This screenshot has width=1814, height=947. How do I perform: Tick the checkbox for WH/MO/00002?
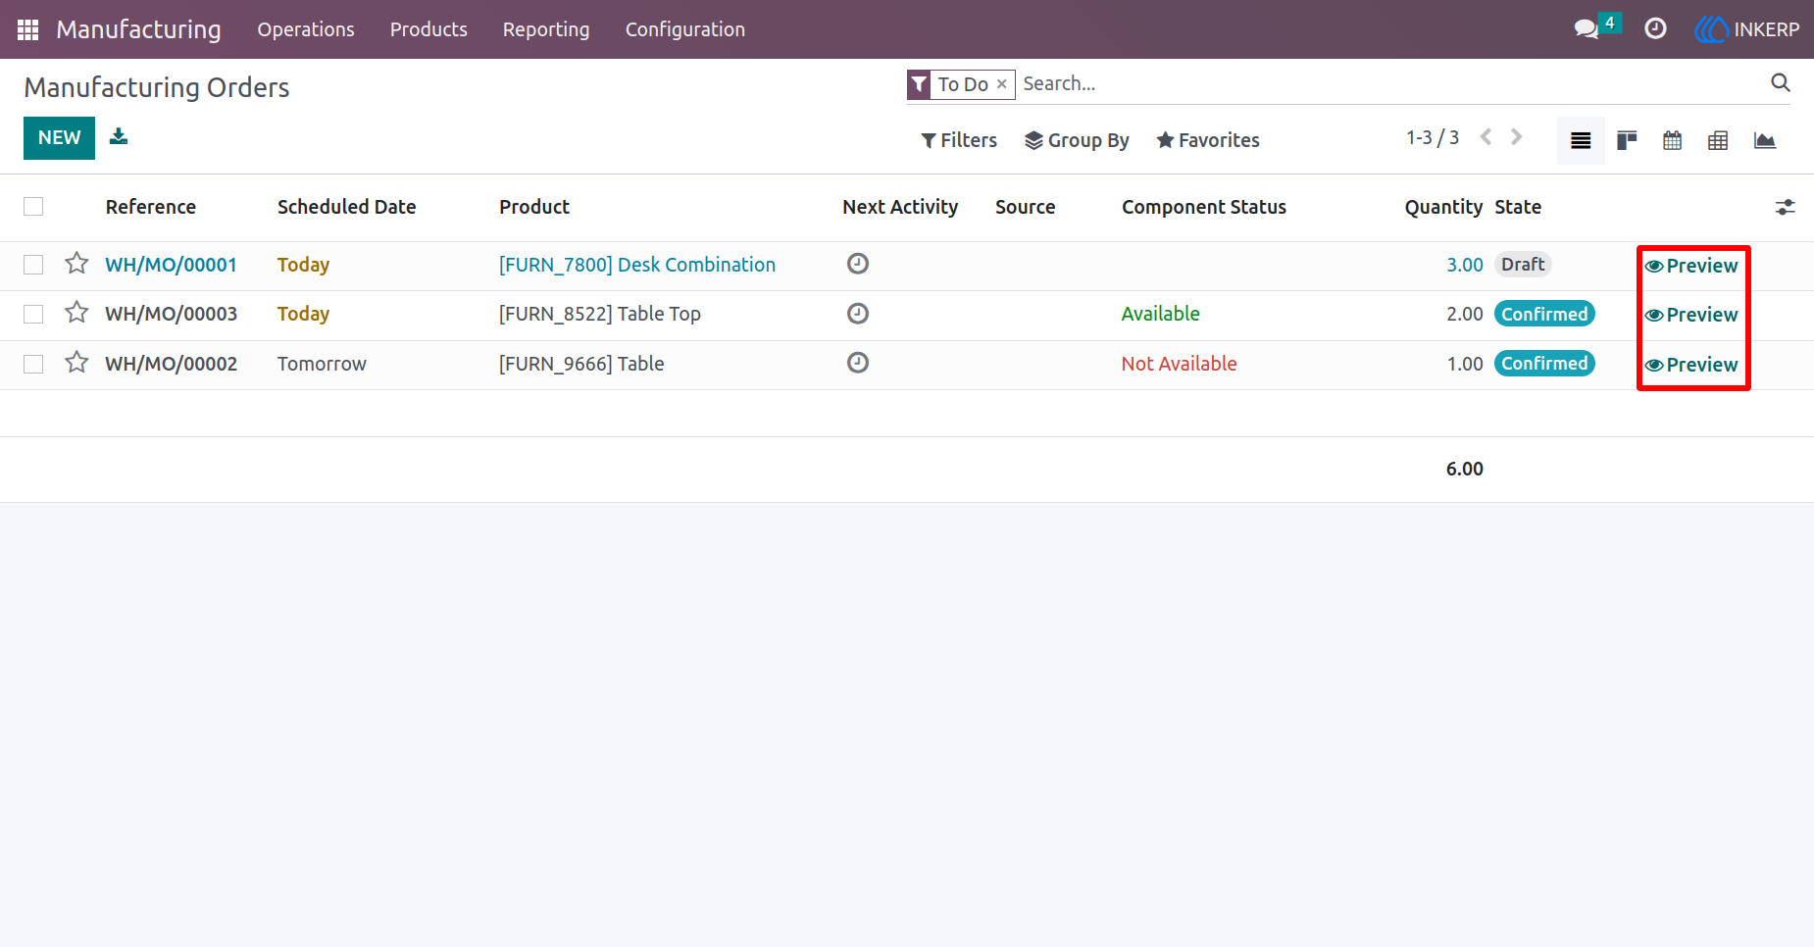[x=33, y=364]
